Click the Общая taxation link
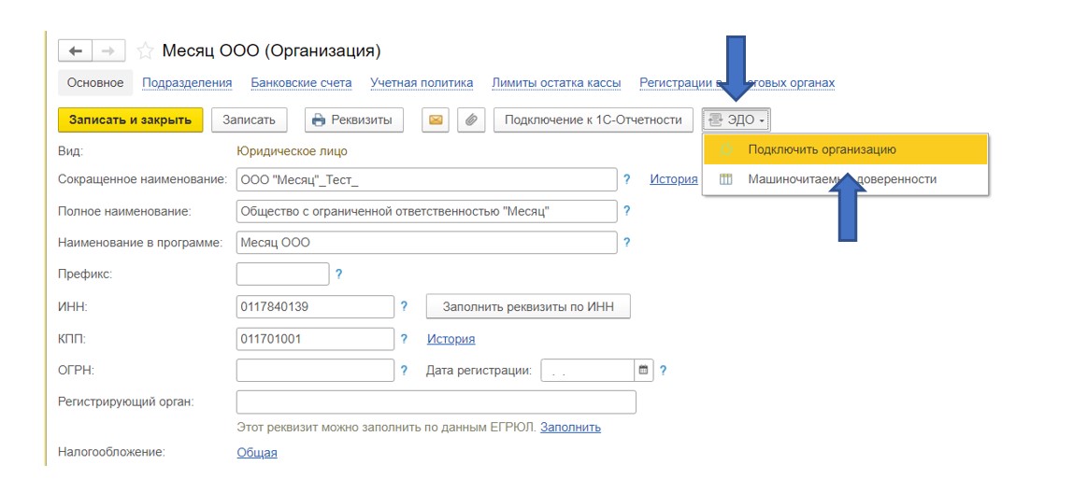The image size is (1073, 493). click(x=257, y=453)
